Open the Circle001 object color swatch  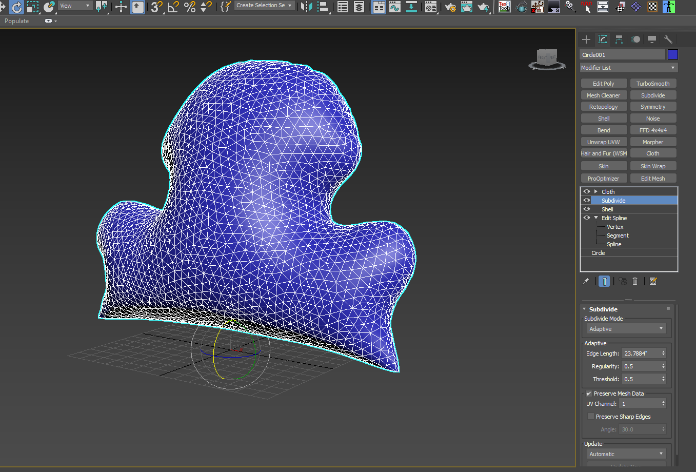tap(673, 55)
